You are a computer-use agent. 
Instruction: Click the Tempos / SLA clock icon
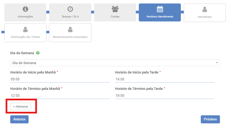tap(70, 9)
